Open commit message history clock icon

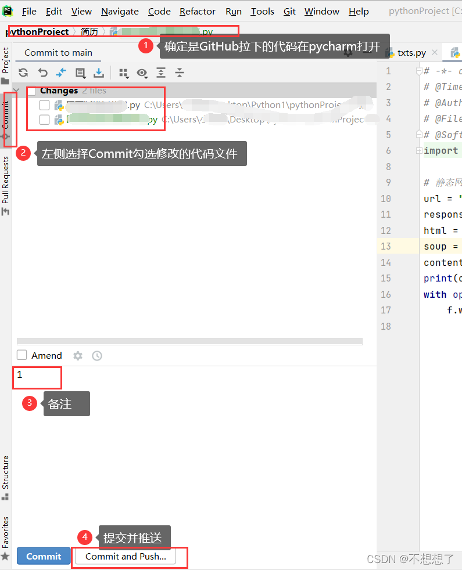click(x=97, y=355)
